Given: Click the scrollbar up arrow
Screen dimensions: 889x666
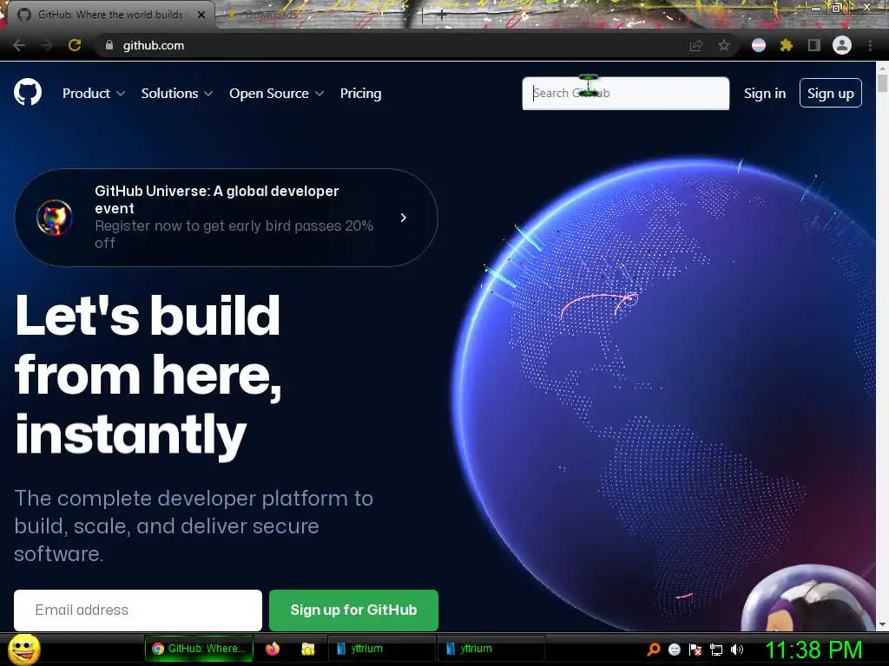Looking at the screenshot, I should 882,68.
